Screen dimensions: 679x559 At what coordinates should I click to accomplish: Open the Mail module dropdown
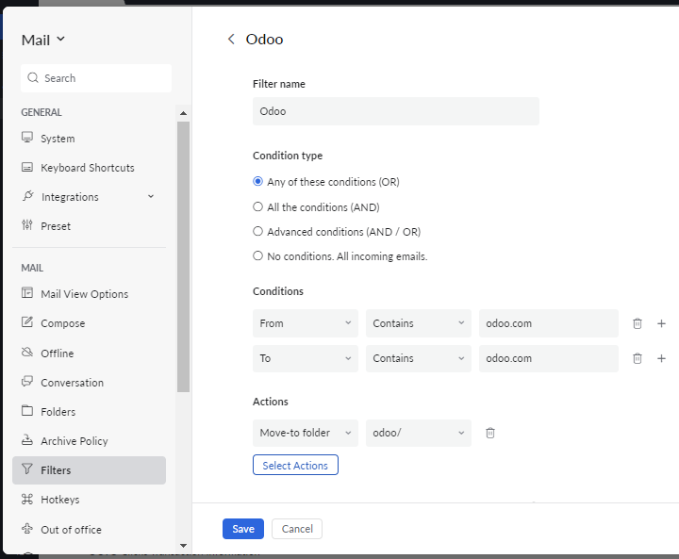(x=43, y=40)
